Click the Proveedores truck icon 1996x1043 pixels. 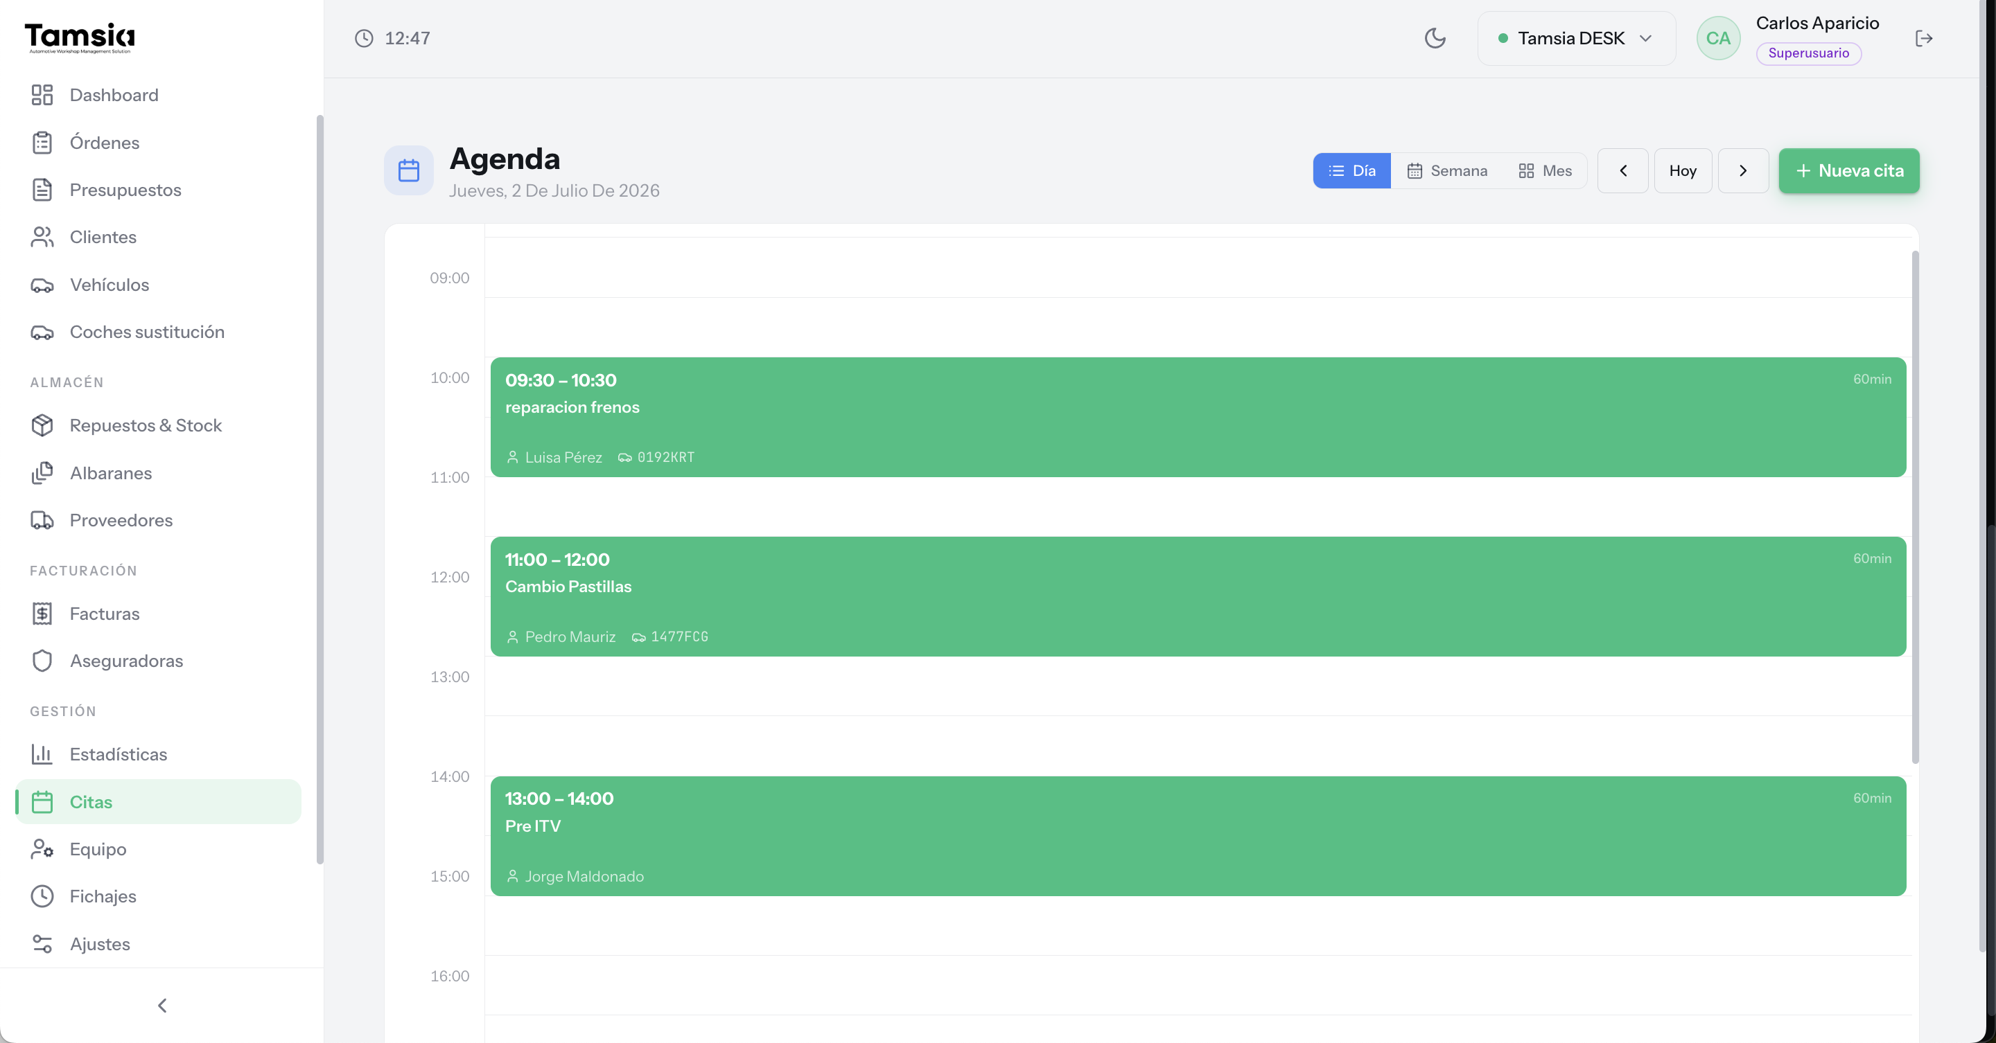(42, 519)
